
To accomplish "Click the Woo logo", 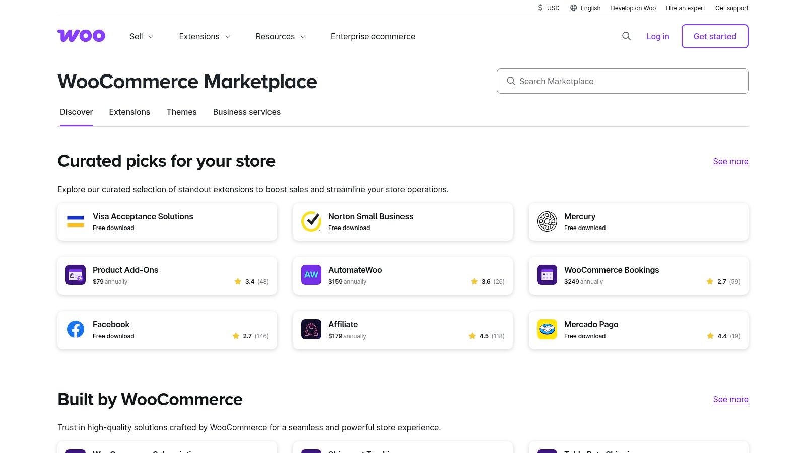I will click(x=81, y=36).
